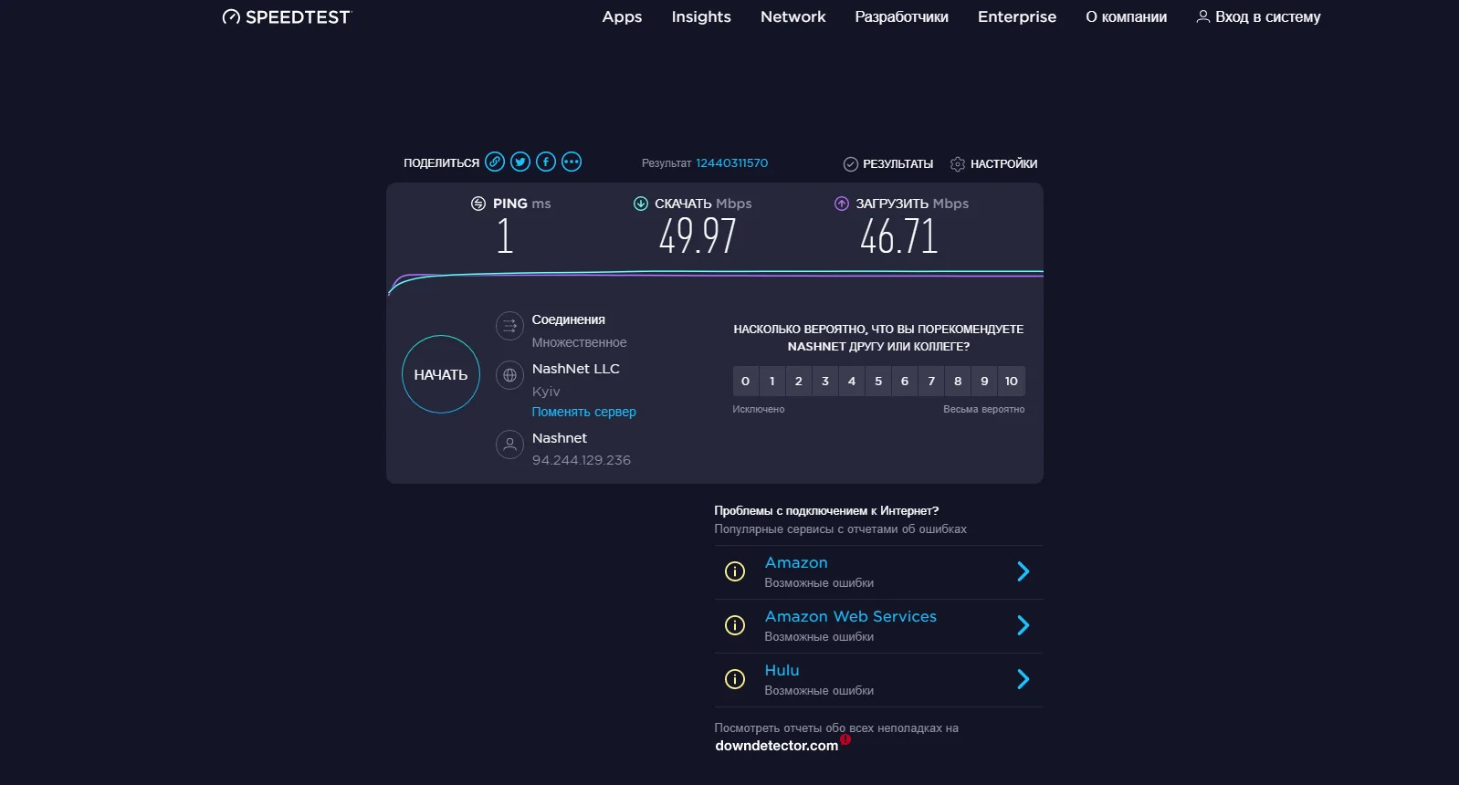Click the download arrow icon

(x=641, y=204)
